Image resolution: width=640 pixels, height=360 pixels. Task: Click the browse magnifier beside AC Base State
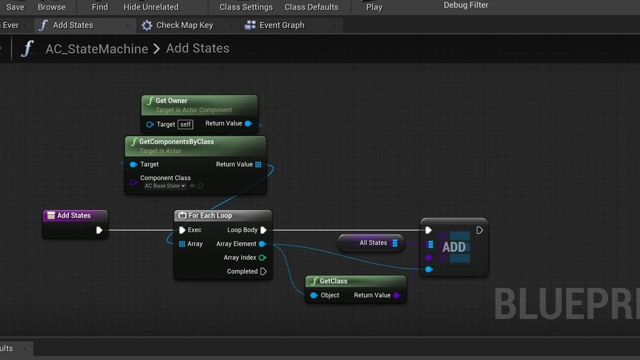[x=200, y=186]
